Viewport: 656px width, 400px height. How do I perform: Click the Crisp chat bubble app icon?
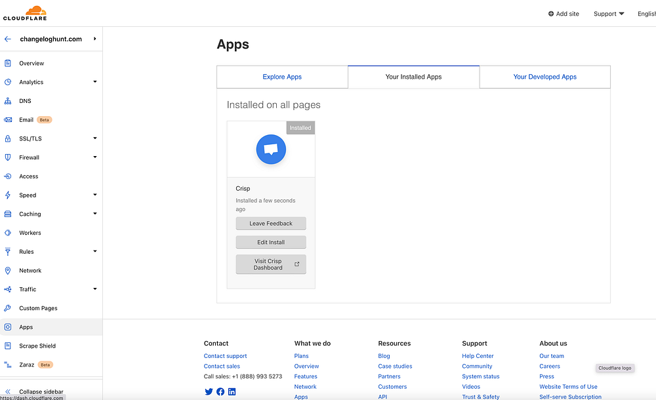point(271,150)
